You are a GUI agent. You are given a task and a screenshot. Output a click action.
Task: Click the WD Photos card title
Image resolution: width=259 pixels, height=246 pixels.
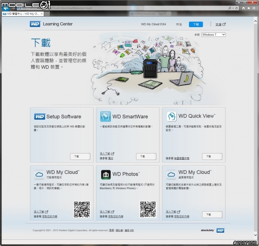pyautogui.click(x=126, y=174)
